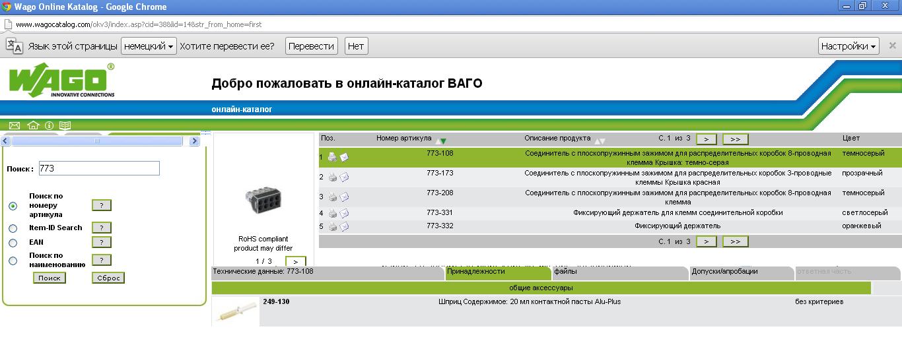The height and width of the screenshot is (343, 902).
Task: Click '?' help beside EAN
Action: click(x=102, y=242)
